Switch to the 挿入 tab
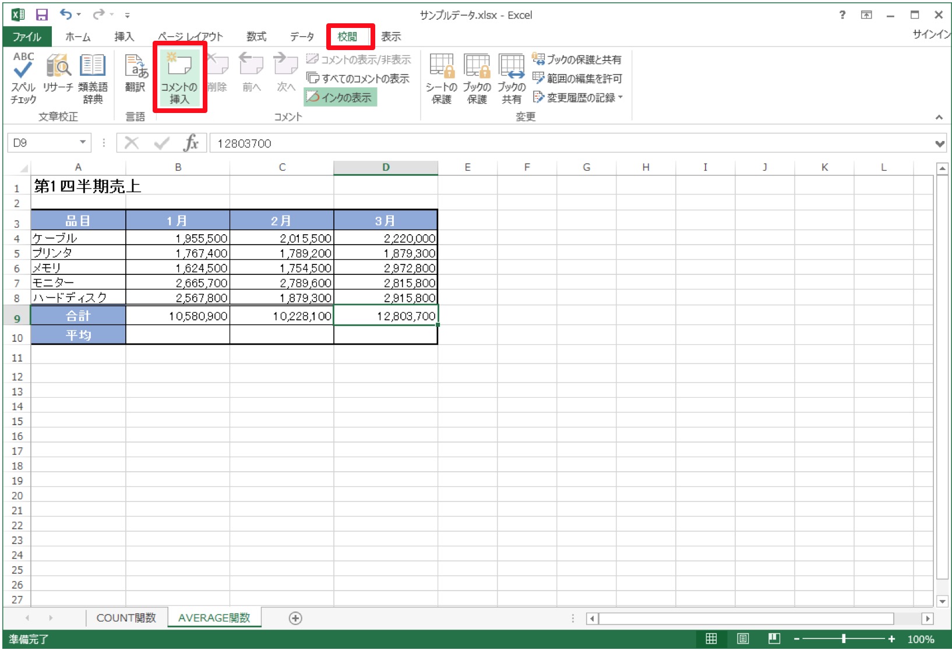The width and height of the screenshot is (952, 650). coord(124,36)
